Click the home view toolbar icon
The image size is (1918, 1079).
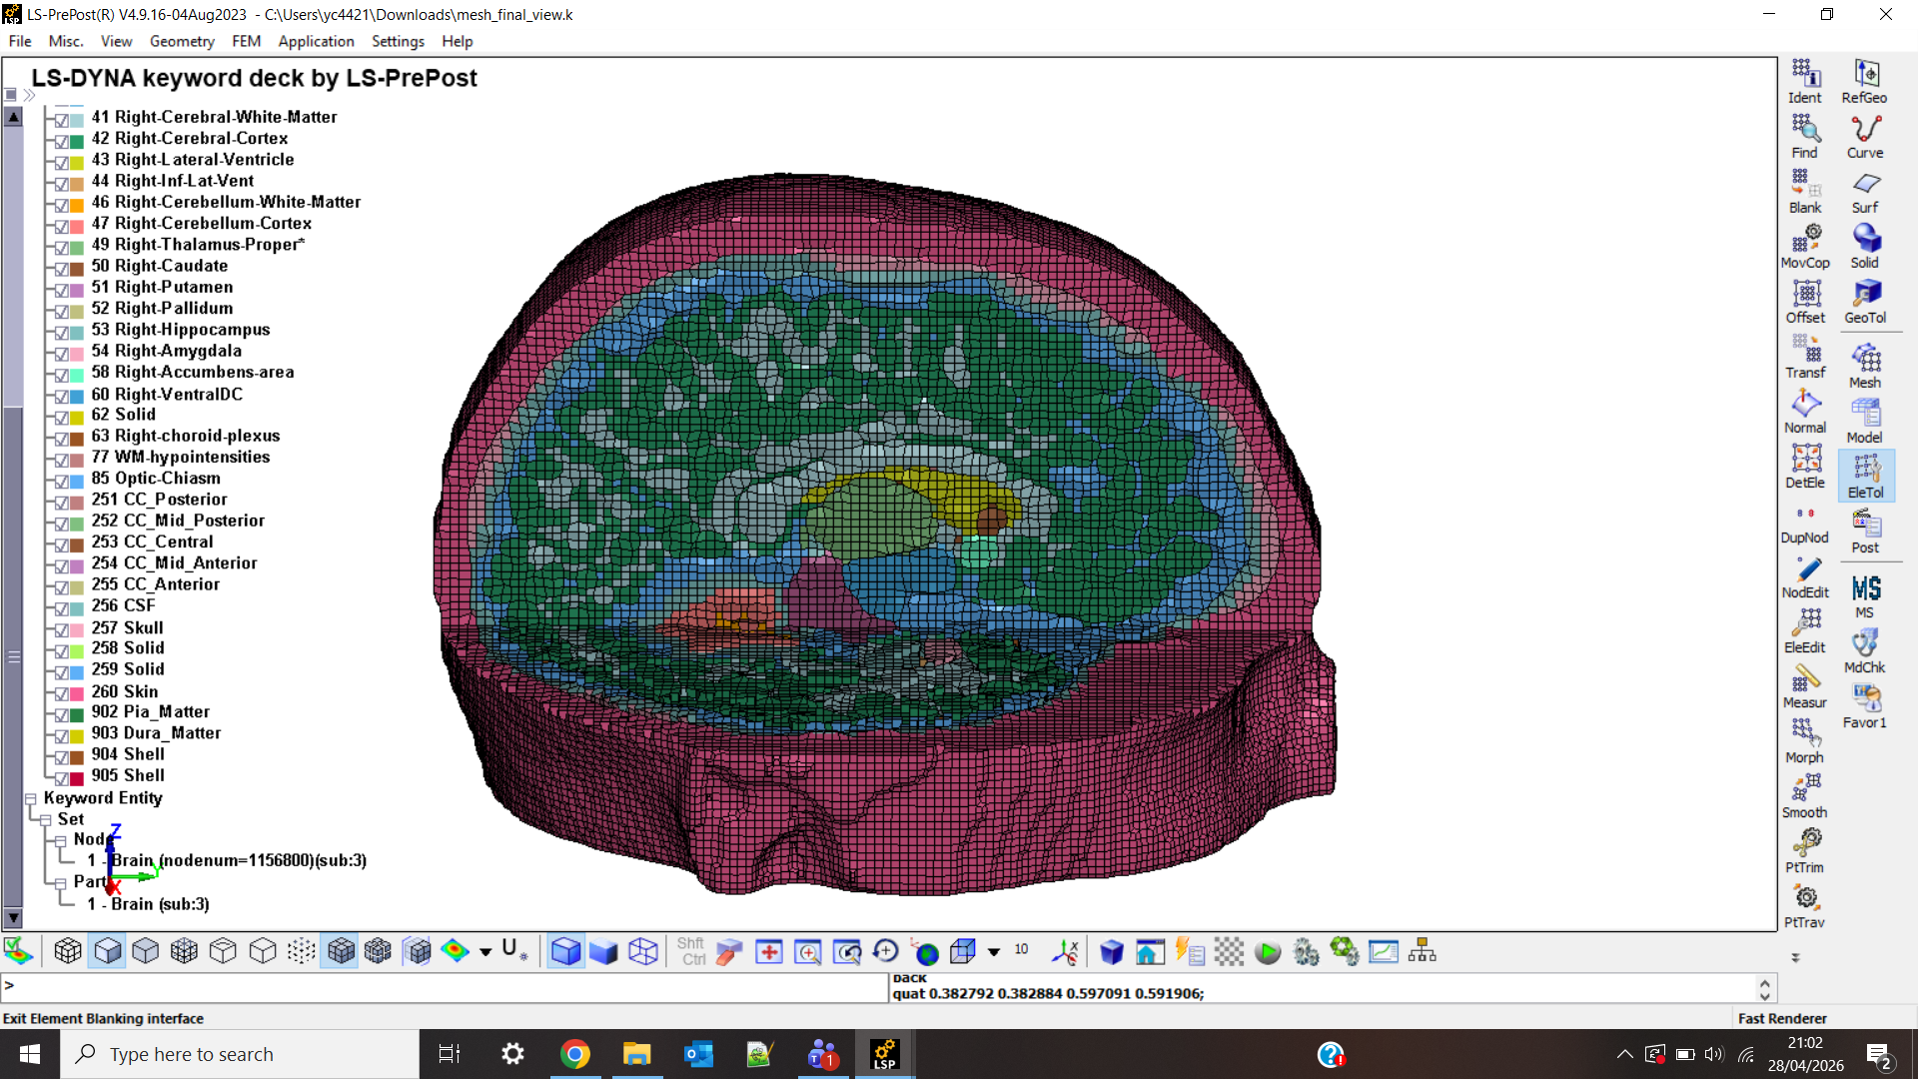click(x=1149, y=952)
